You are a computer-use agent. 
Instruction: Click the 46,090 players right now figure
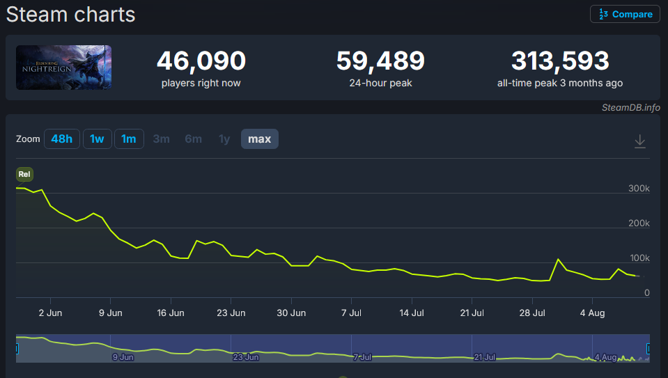(201, 61)
